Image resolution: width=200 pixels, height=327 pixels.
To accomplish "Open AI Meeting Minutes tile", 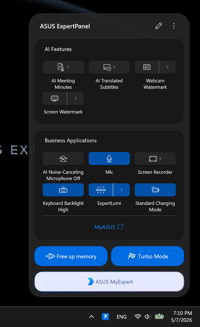I will pyautogui.click(x=63, y=67).
